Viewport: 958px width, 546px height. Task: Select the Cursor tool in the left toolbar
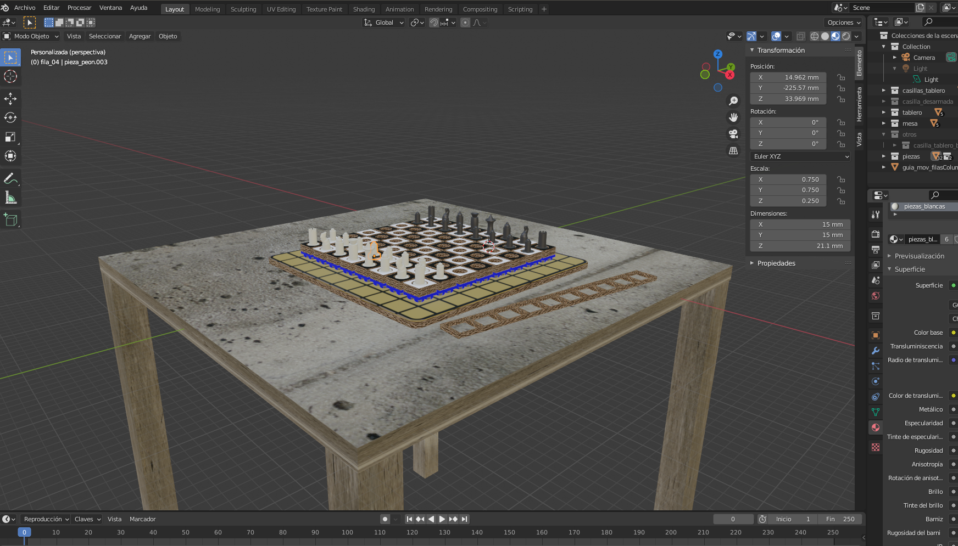[x=10, y=76]
